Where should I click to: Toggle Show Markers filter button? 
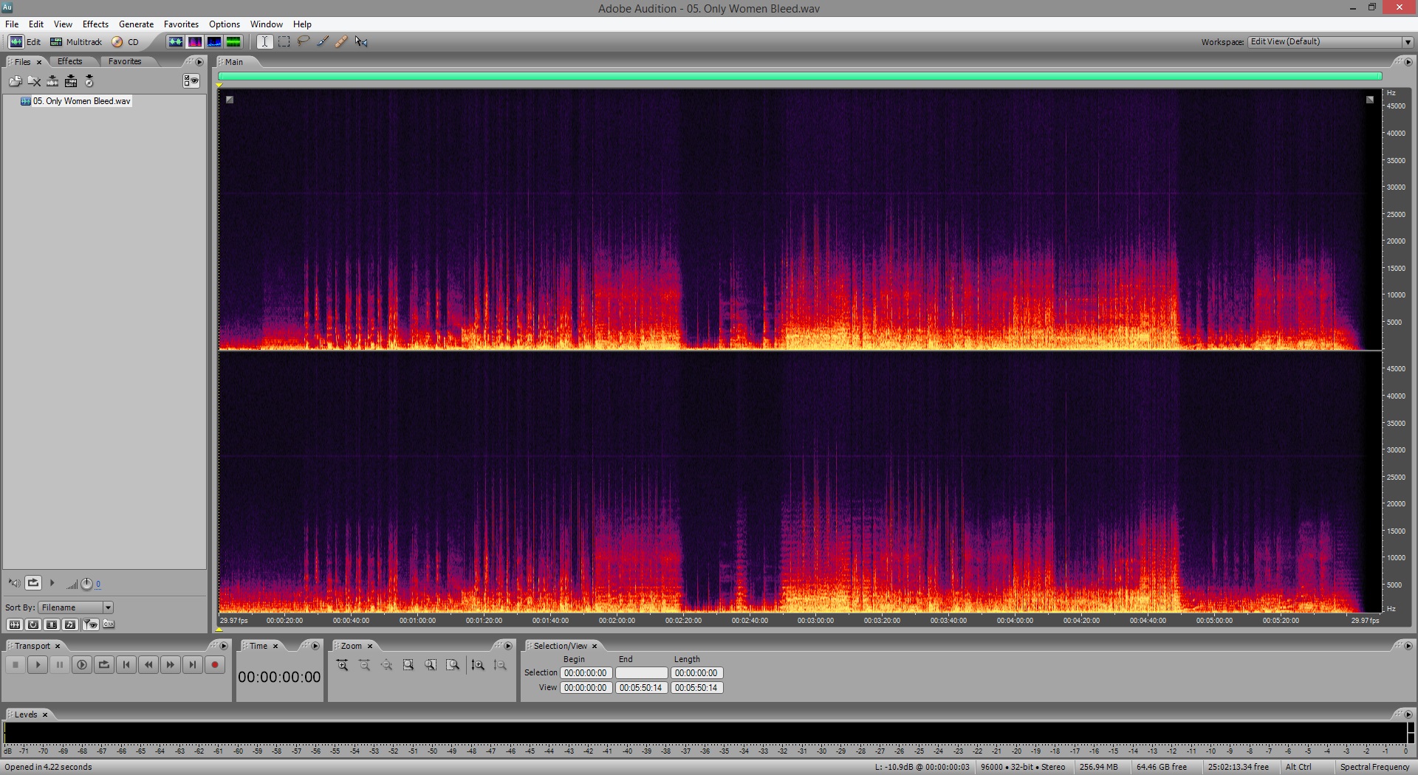coord(90,624)
